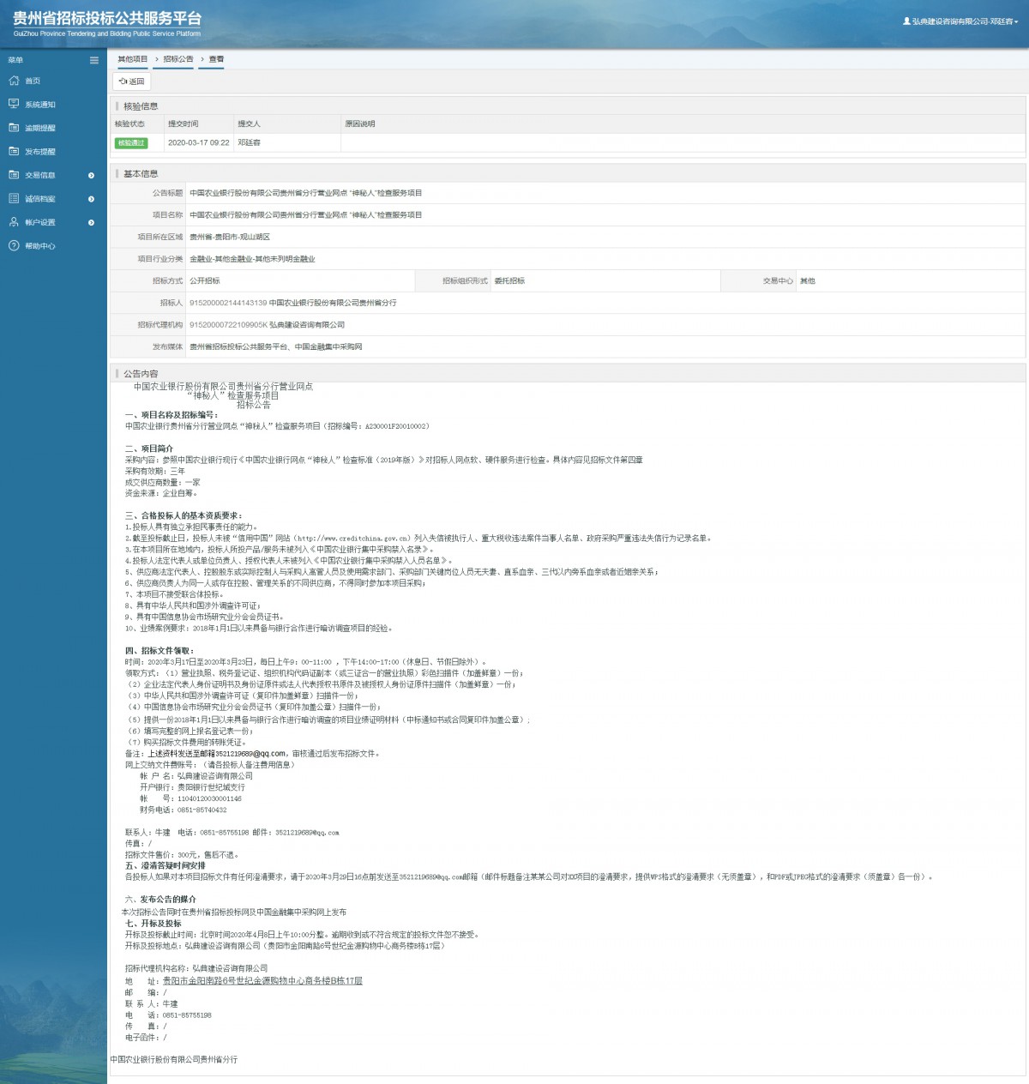This screenshot has height=1084, width=1029.
Task: Open help via the 帮助中心 question-mark icon
Action: [x=14, y=246]
